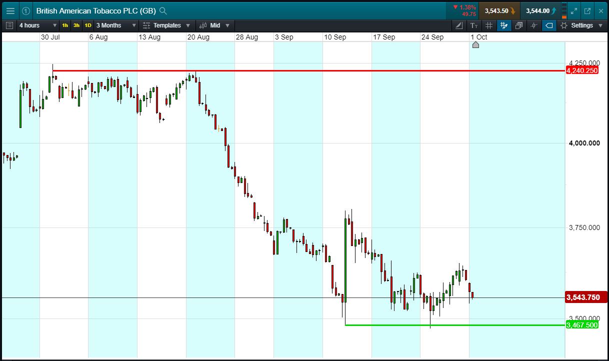
Task: Click the 4,000.000 axis label
Action: click(584, 143)
